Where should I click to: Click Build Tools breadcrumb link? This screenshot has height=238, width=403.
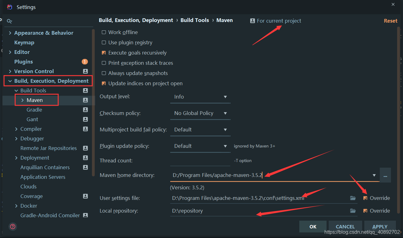[x=195, y=20]
